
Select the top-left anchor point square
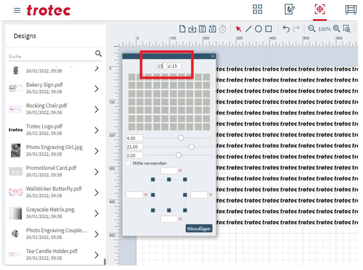tap(153, 179)
